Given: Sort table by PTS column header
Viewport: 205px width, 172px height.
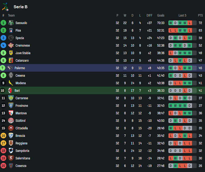Looking at the screenshot, I should tap(200, 15).
